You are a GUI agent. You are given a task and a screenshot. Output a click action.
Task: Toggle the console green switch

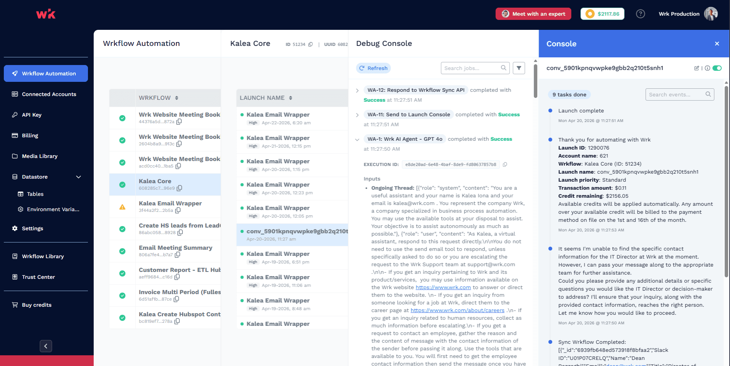click(x=717, y=68)
